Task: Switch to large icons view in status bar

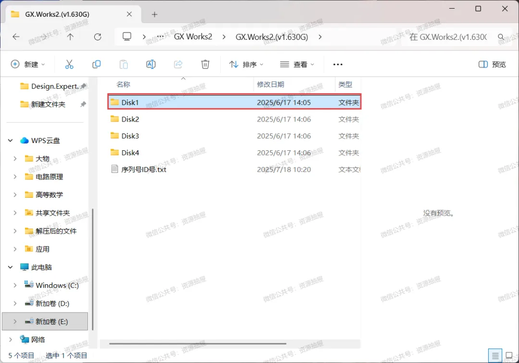Action: 509,356
